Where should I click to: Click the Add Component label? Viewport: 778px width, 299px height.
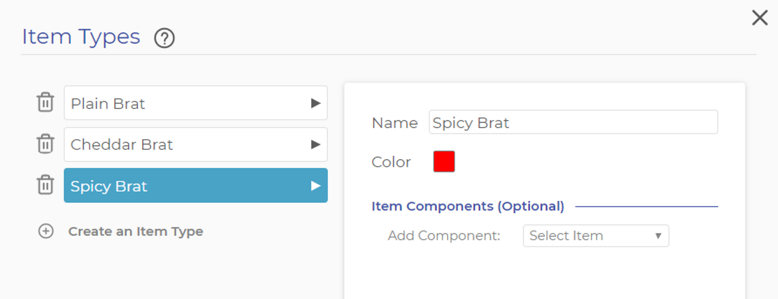coord(444,236)
